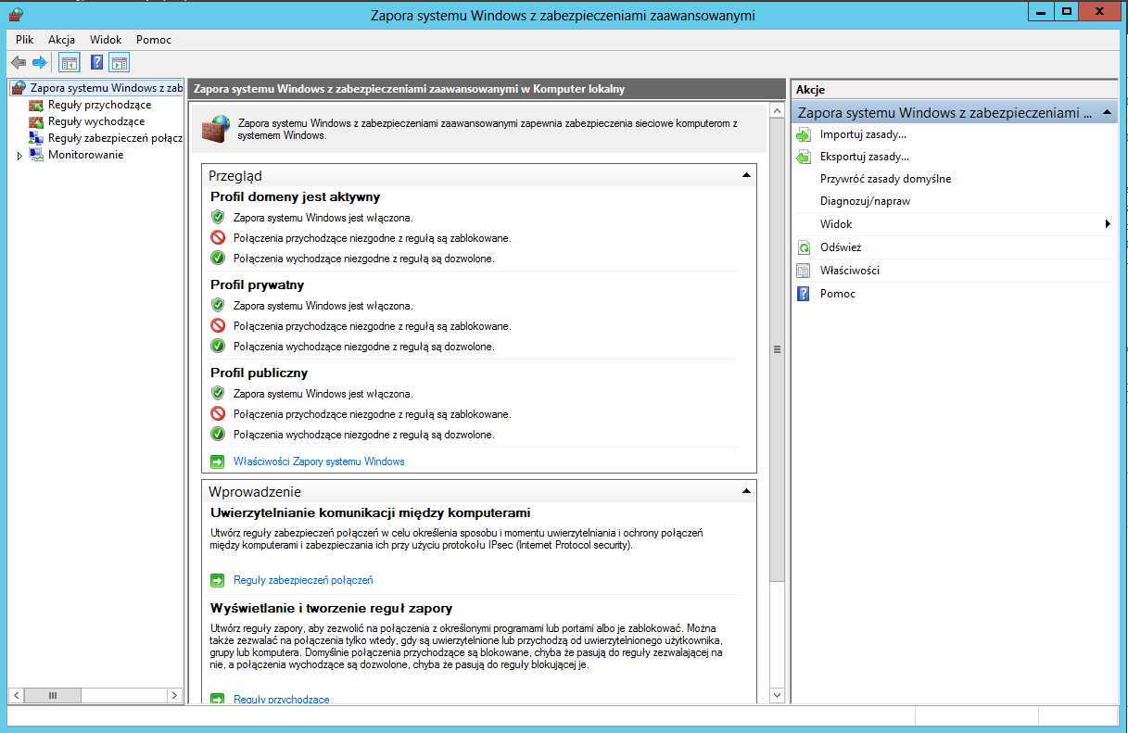1128x733 pixels.
Task: Click the firewall app icon in title bar
Action: pyautogui.click(x=15, y=15)
